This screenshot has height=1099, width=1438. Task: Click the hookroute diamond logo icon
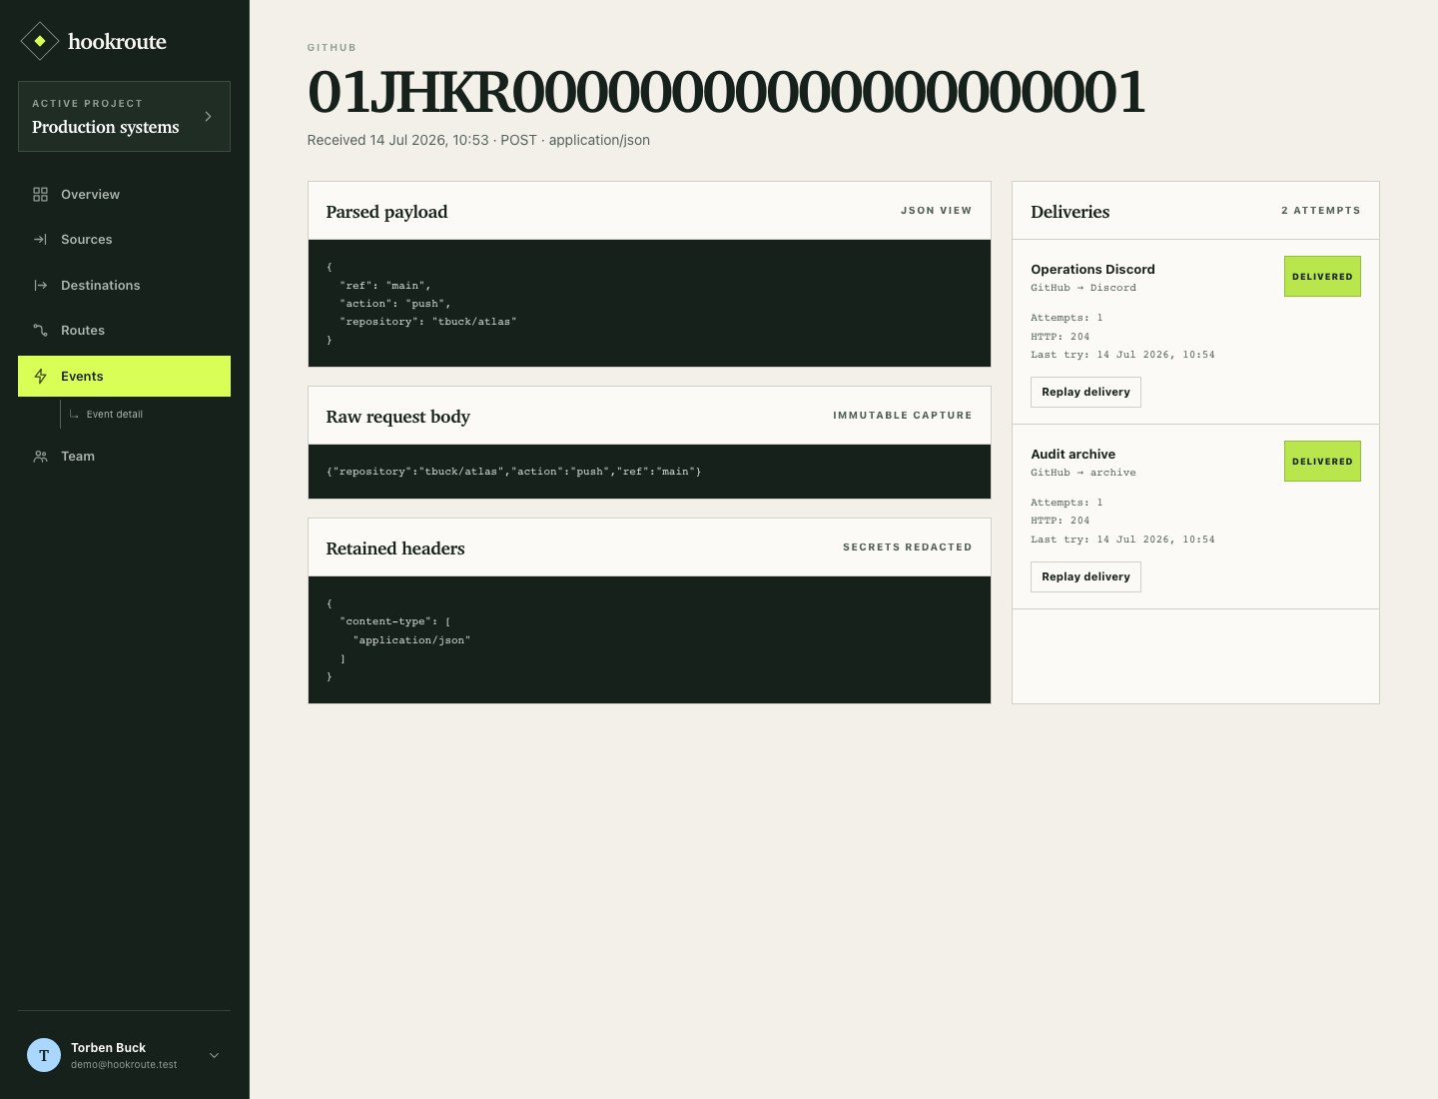coord(40,41)
